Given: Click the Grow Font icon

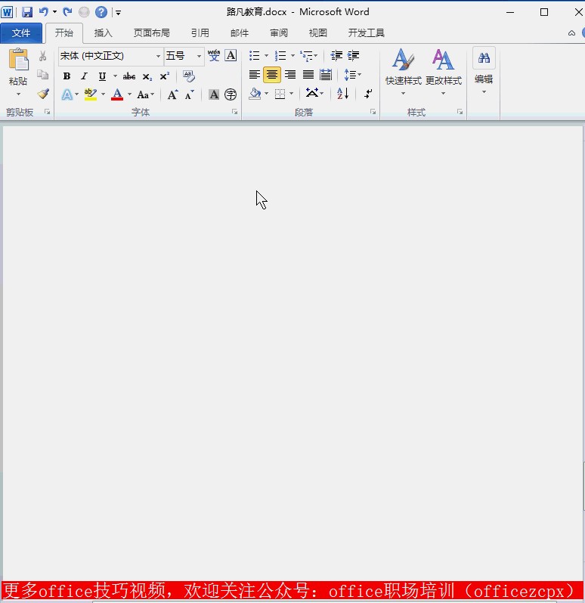Looking at the screenshot, I should tap(172, 94).
